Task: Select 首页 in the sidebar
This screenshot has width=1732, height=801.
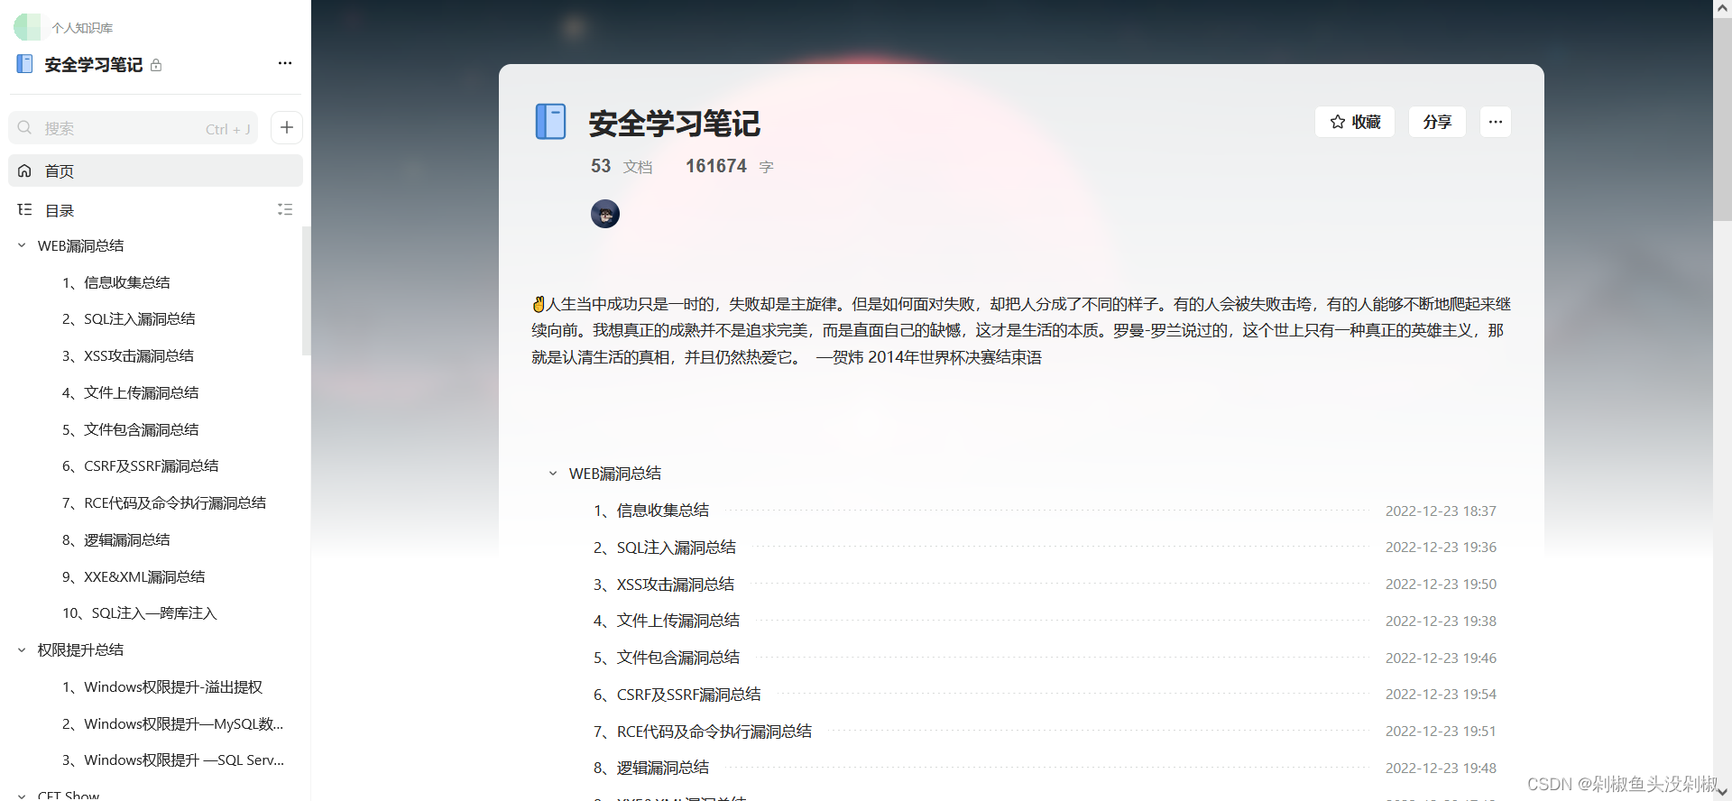Action: coord(155,170)
